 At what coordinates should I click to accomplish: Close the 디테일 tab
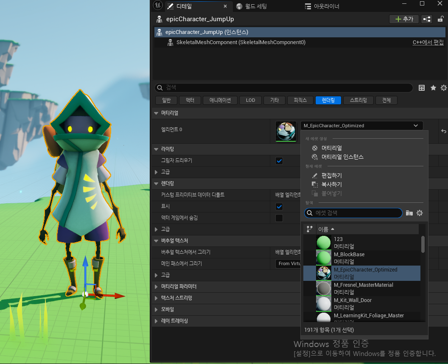tap(225, 6)
